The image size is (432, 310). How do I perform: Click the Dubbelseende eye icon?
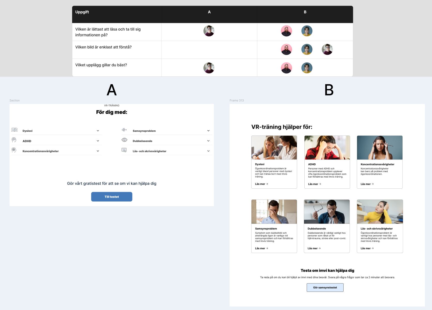click(x=124, y=140)
